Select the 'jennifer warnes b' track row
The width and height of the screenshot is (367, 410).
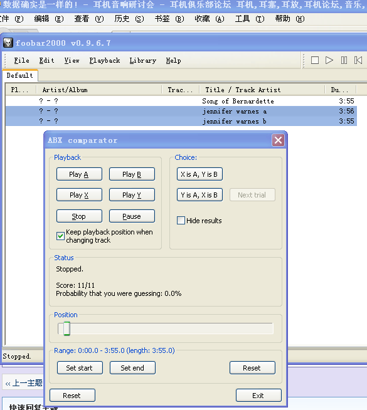[x=181, y=121]
